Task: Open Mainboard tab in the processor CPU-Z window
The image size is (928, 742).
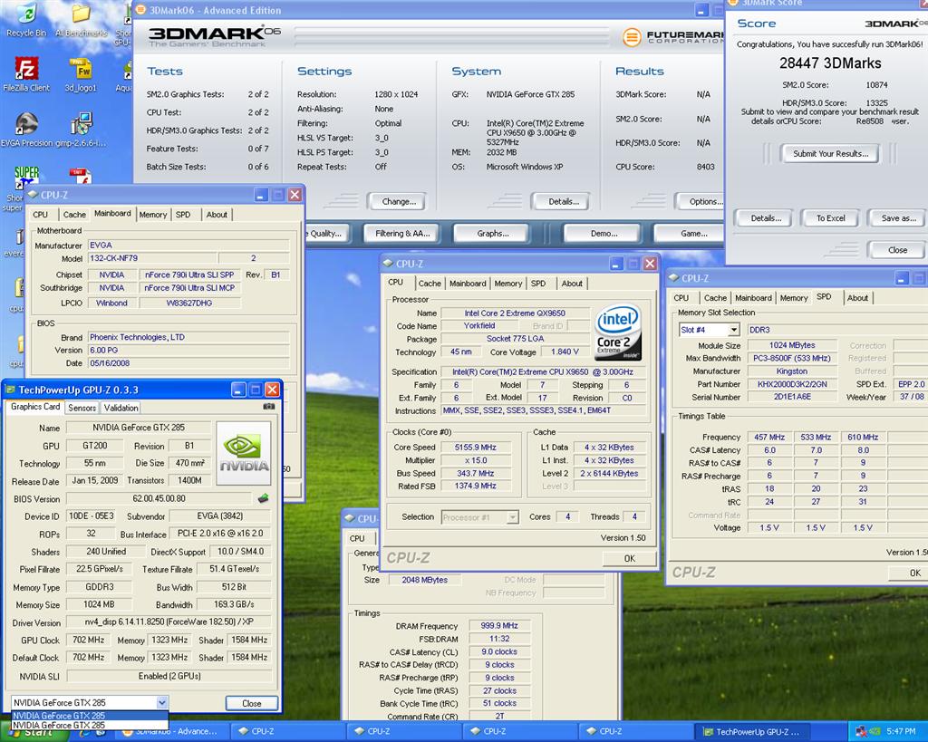Action: pos(468,284)
